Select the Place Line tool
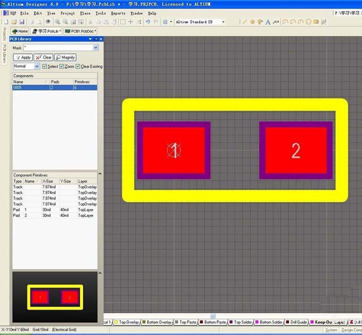Screen dimensions: 362x335 [x=244, y=22]
